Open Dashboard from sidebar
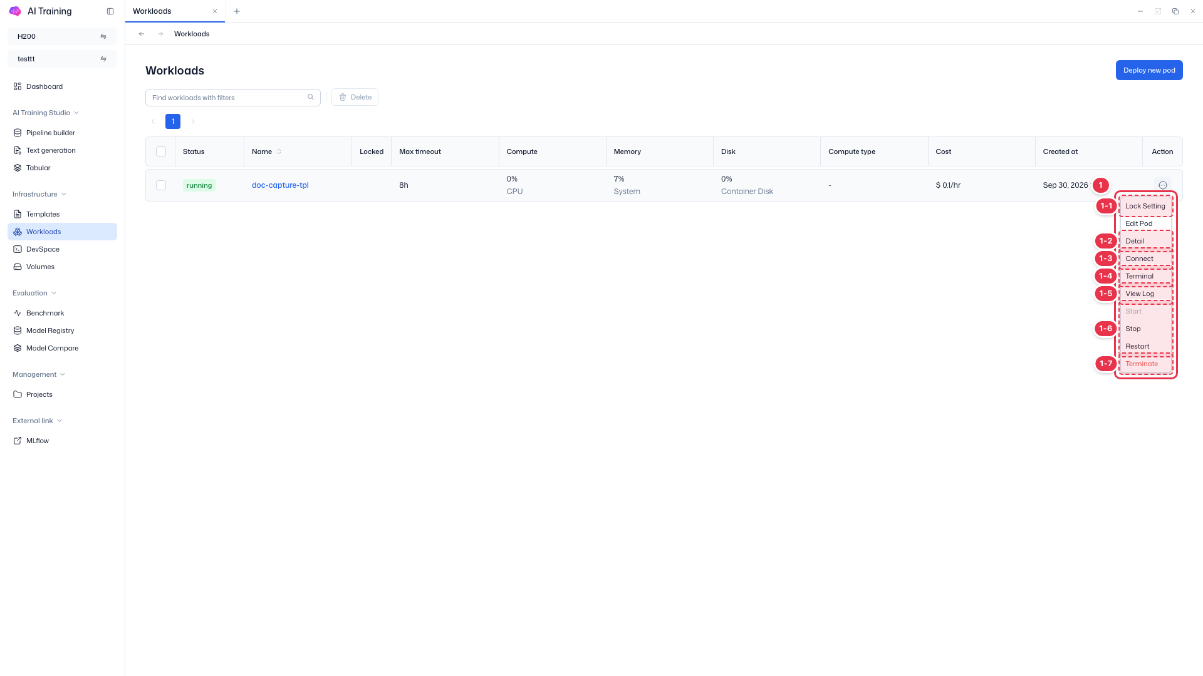 pyautogui.click(x=62, y=86)
